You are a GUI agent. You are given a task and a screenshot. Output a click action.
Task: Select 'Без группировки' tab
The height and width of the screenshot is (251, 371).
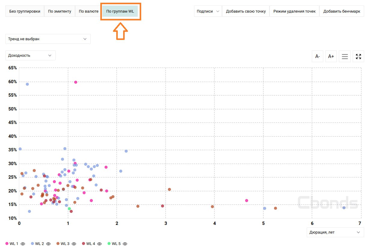[25, 11]
